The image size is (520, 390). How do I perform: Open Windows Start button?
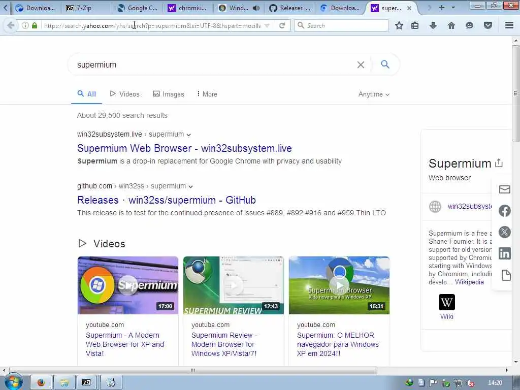point(13,382)
